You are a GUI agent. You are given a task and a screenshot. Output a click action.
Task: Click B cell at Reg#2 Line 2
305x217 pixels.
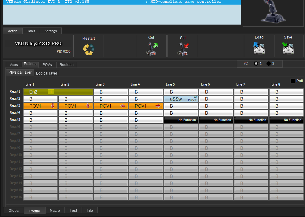coord(76,99)
